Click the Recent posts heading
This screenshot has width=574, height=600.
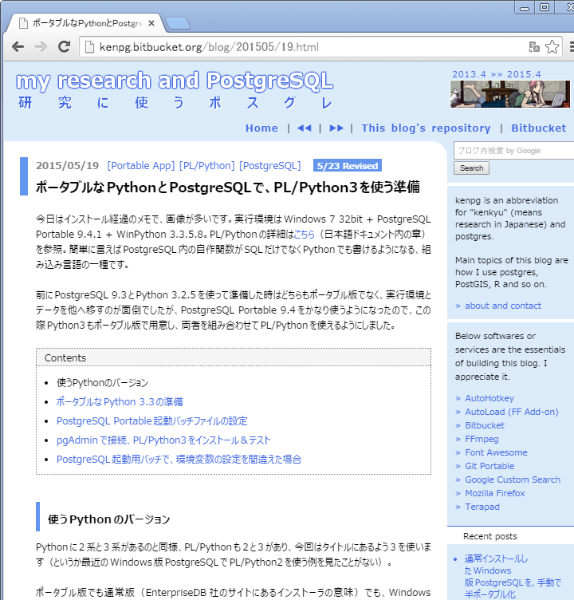coord(489,536)
